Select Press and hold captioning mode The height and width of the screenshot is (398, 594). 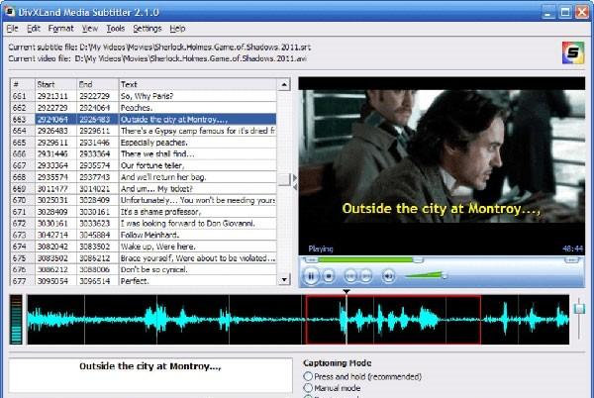308,376
